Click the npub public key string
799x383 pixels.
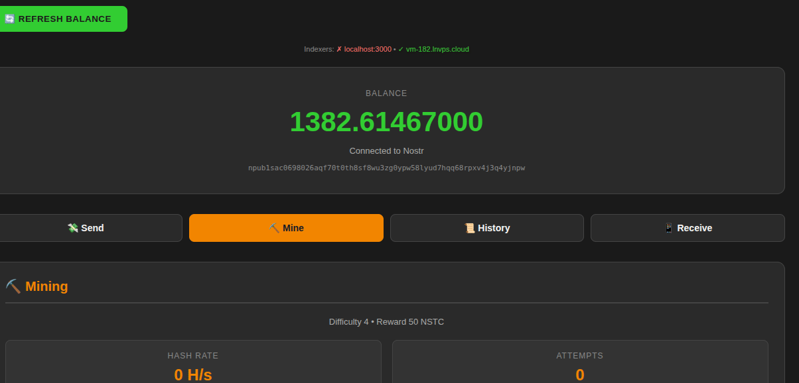(x=386, y=168)
